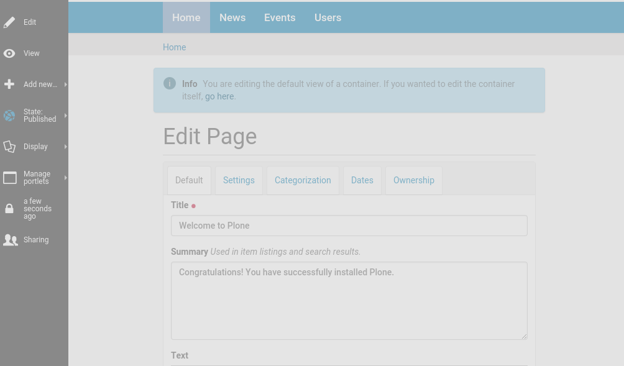Open the News navigation item
Image resolution: width=624 pixels, height=366 pixels.
tap(232, 17)
